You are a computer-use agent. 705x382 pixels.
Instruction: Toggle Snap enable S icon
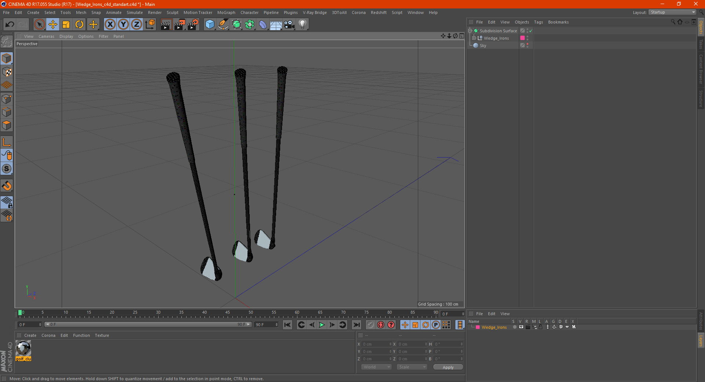click(7, 169)
